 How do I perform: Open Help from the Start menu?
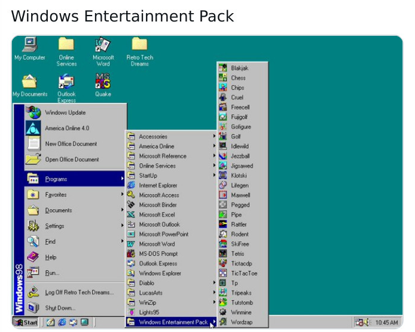tap(75, 257)
